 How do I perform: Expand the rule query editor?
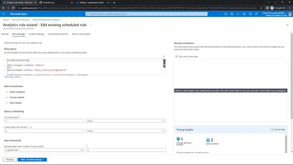click(x=164, y=56)
